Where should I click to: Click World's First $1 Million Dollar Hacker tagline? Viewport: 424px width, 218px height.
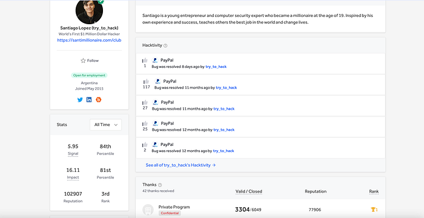[89, 34]
